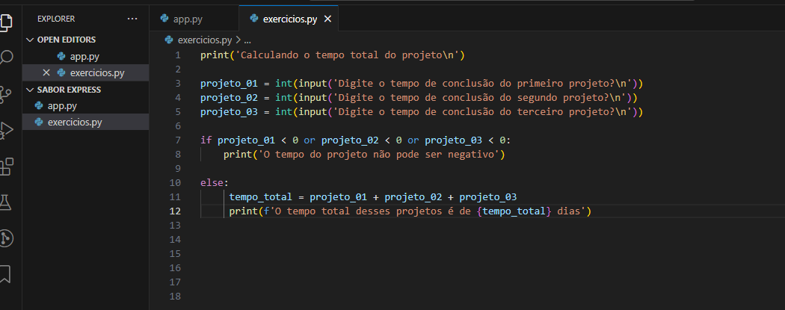Select the exercicios.py editor tab

pos(289,19)
